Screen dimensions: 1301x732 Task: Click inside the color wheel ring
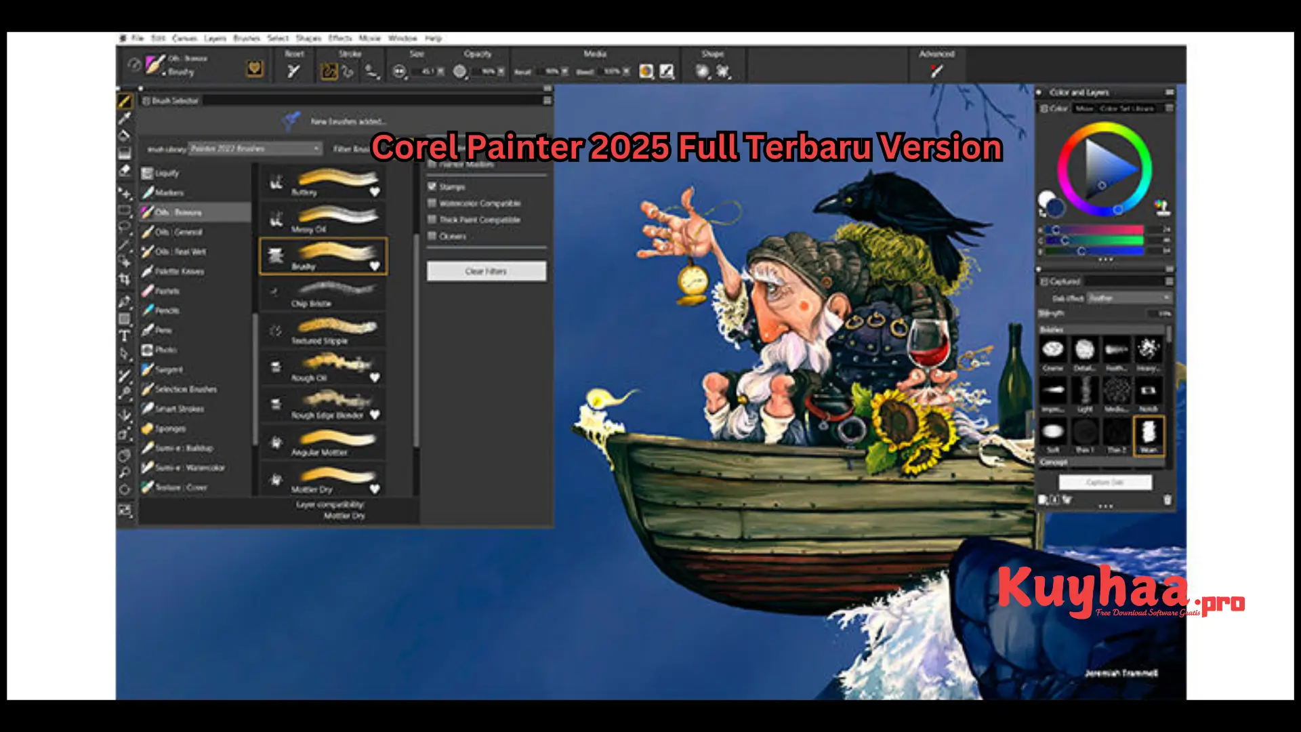(x=1103, y=127)
